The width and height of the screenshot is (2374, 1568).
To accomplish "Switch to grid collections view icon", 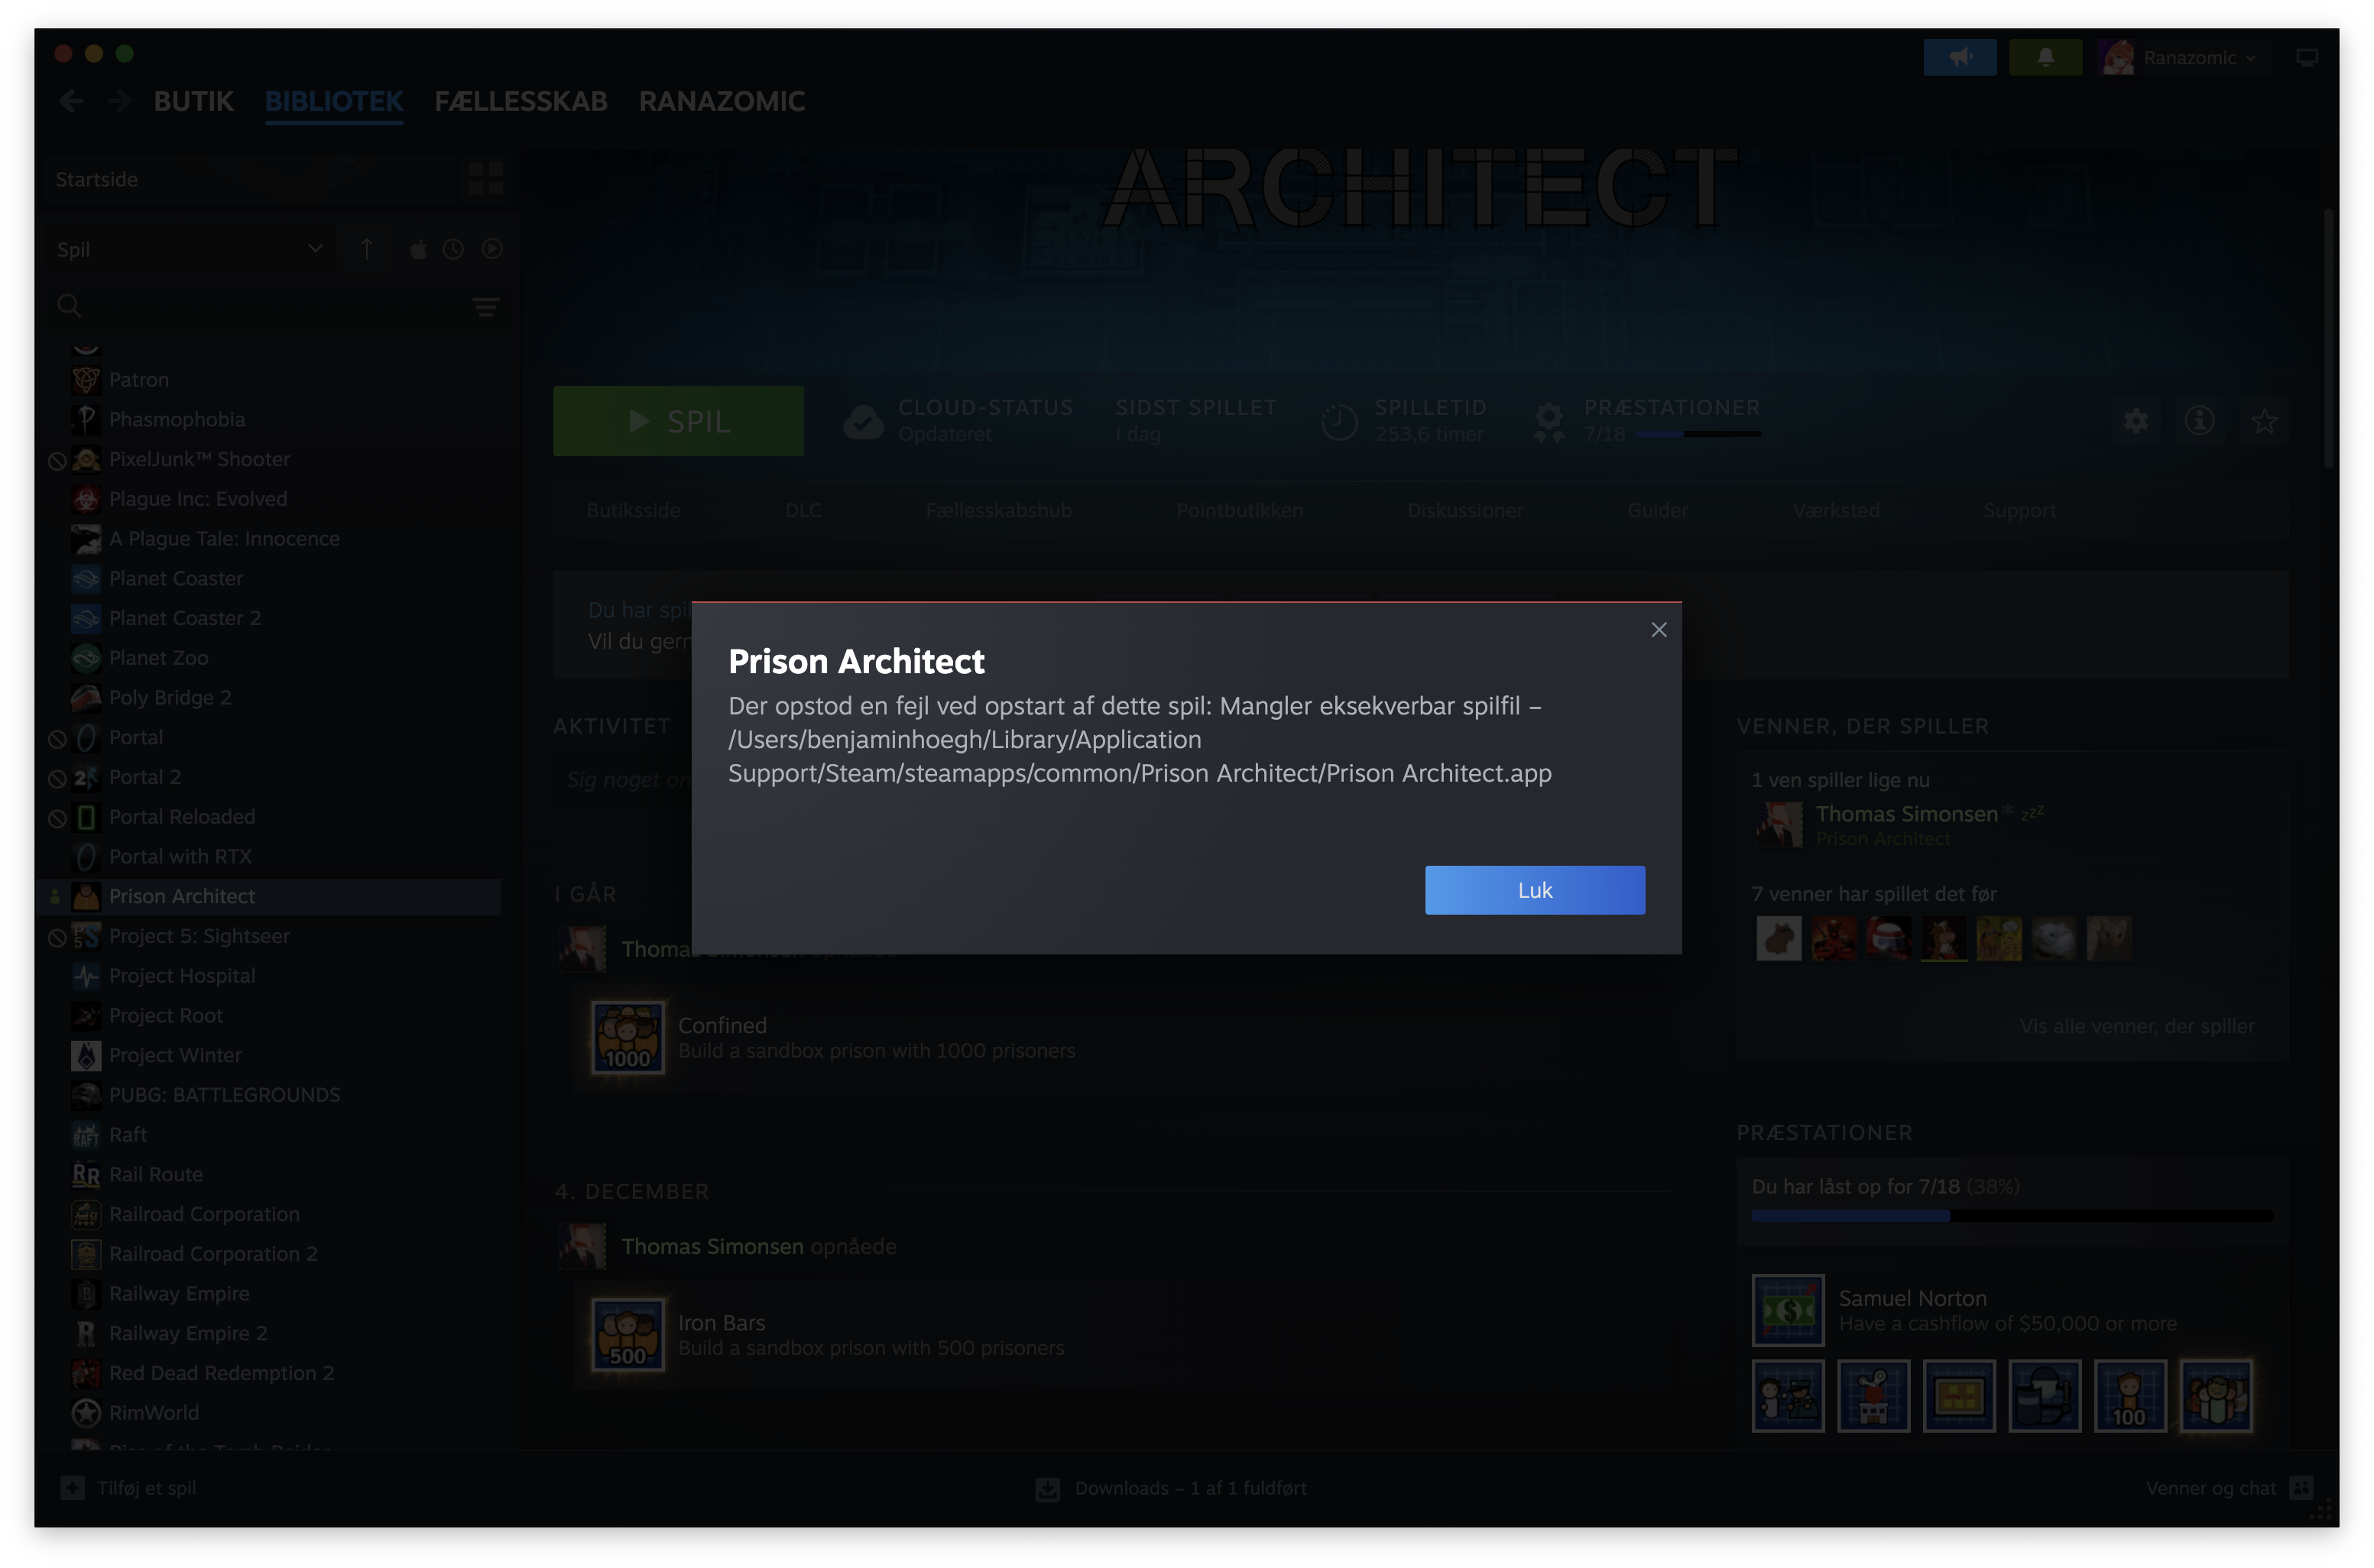I will coord(486,179).
